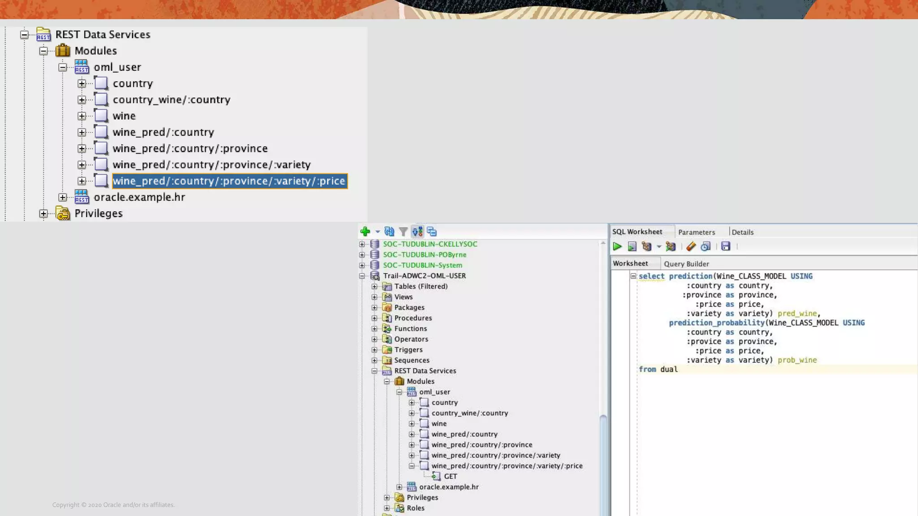Select large wine_pred/:country template

click(163, 132)
